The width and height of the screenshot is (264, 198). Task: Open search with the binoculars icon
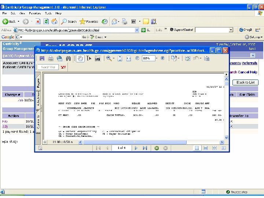click(x=68, y=58)
